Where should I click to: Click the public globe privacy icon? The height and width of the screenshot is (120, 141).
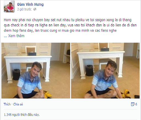pyautogui.click(x=35, y=9)
